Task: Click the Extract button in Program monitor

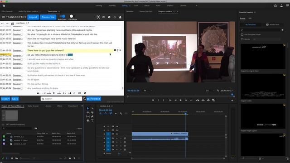Action: (203, 100)
